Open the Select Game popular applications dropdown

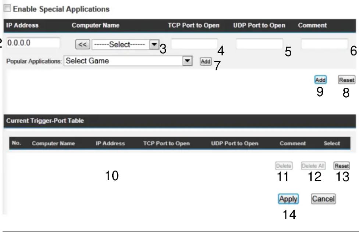point(128,61)
